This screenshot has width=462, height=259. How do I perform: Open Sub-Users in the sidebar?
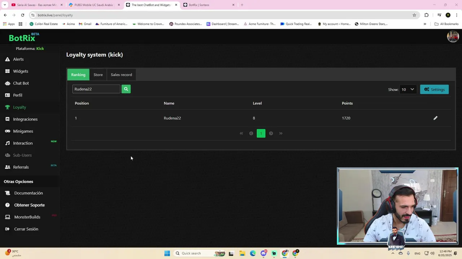coord(22,155)
